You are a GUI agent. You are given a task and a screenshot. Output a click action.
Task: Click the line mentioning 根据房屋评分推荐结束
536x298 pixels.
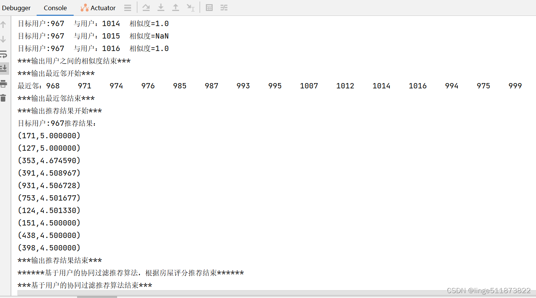tap(131, 273)
